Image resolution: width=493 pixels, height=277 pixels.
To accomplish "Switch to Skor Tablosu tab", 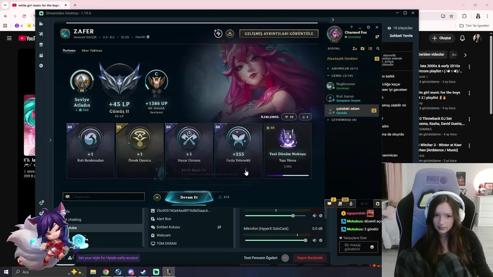I will 92,50.
